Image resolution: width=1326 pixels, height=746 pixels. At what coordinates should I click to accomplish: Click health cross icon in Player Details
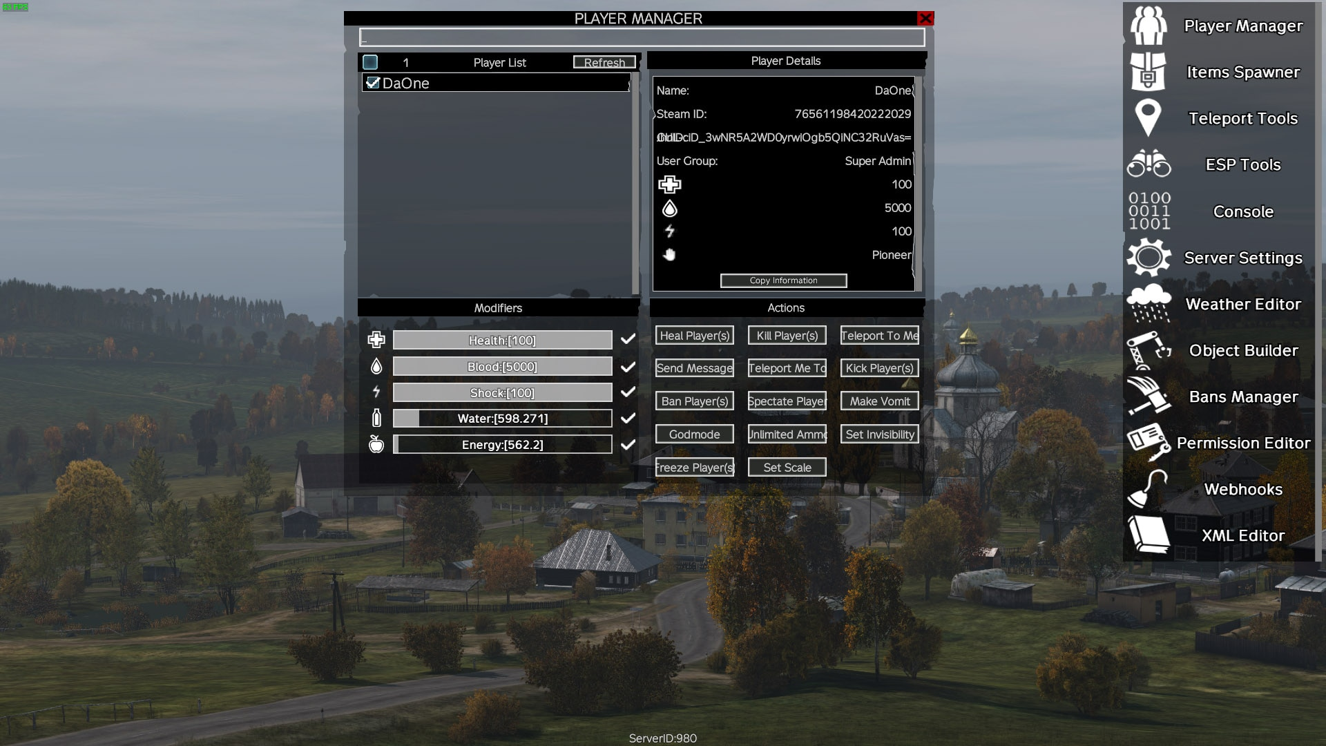tap(670, 184)
